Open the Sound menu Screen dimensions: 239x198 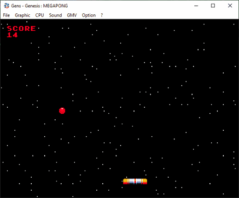point(55,15)
